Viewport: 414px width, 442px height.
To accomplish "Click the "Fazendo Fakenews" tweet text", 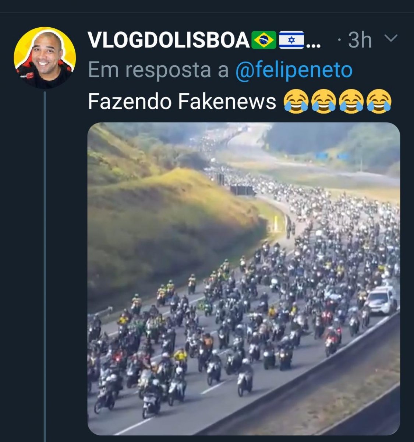I will point(182,101).
